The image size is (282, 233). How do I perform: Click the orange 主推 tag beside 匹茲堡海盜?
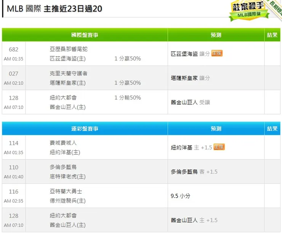tap(217, 53)
